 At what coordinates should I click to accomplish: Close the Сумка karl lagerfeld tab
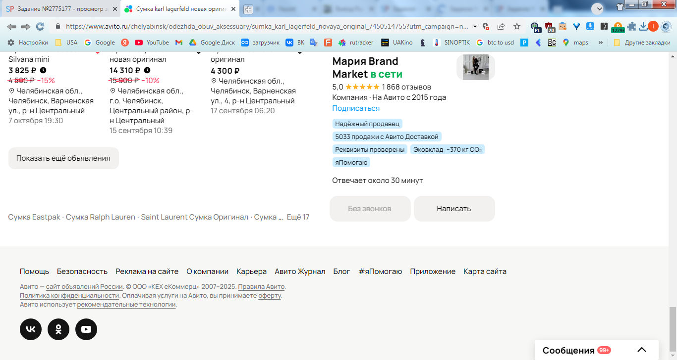click(233, 9)
